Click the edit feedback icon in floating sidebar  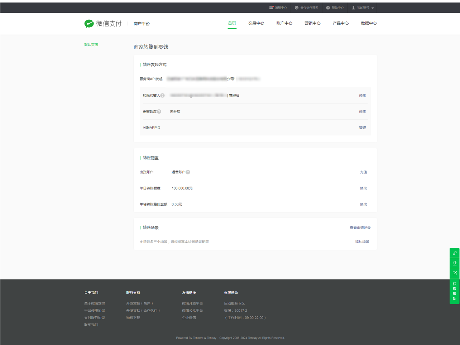click(x=454, y=273)
